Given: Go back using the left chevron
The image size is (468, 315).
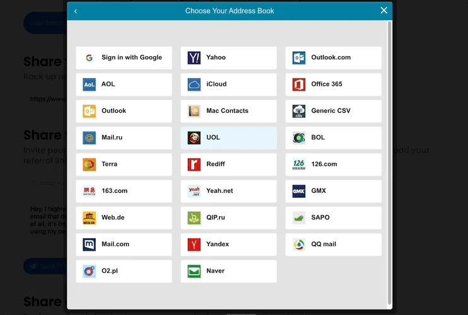Looking at the screenshot, I should 76,11.
